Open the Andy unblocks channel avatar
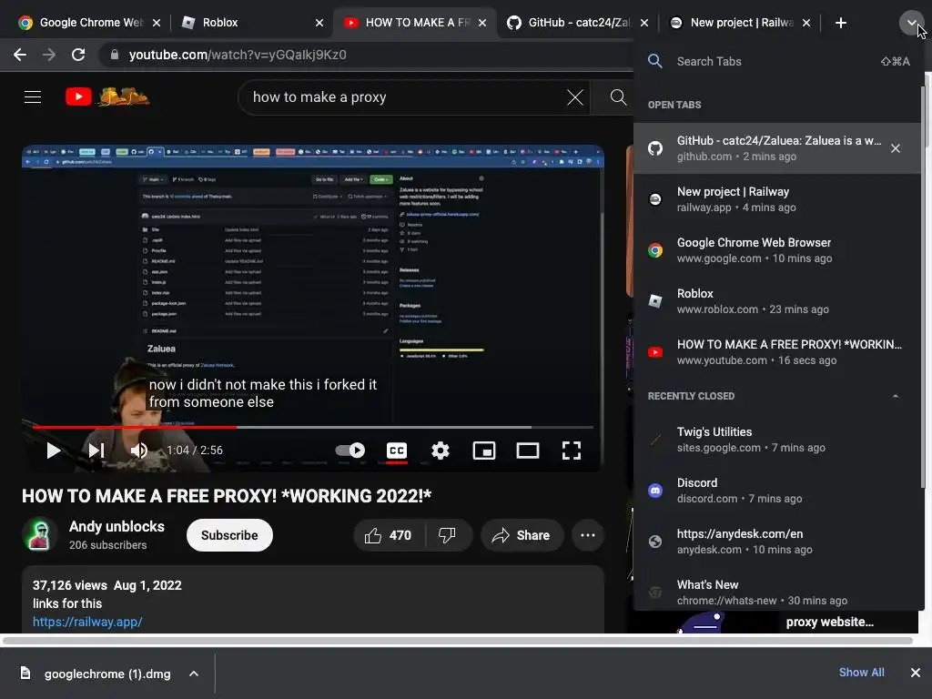 click(x=39, y=534)
